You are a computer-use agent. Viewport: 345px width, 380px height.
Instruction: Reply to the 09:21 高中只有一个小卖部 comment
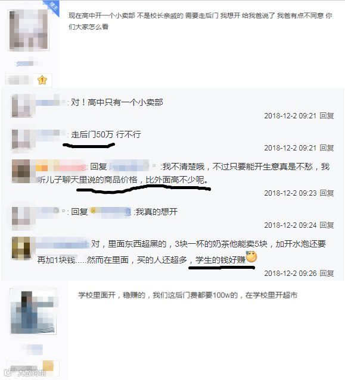coord(327,115)
